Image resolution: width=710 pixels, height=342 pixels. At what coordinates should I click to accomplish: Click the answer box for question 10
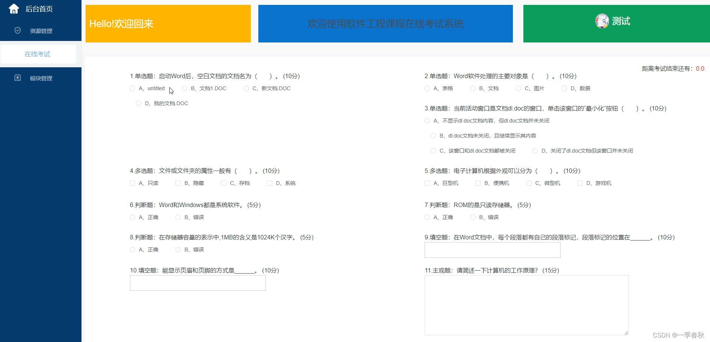(x=197, y=283)
